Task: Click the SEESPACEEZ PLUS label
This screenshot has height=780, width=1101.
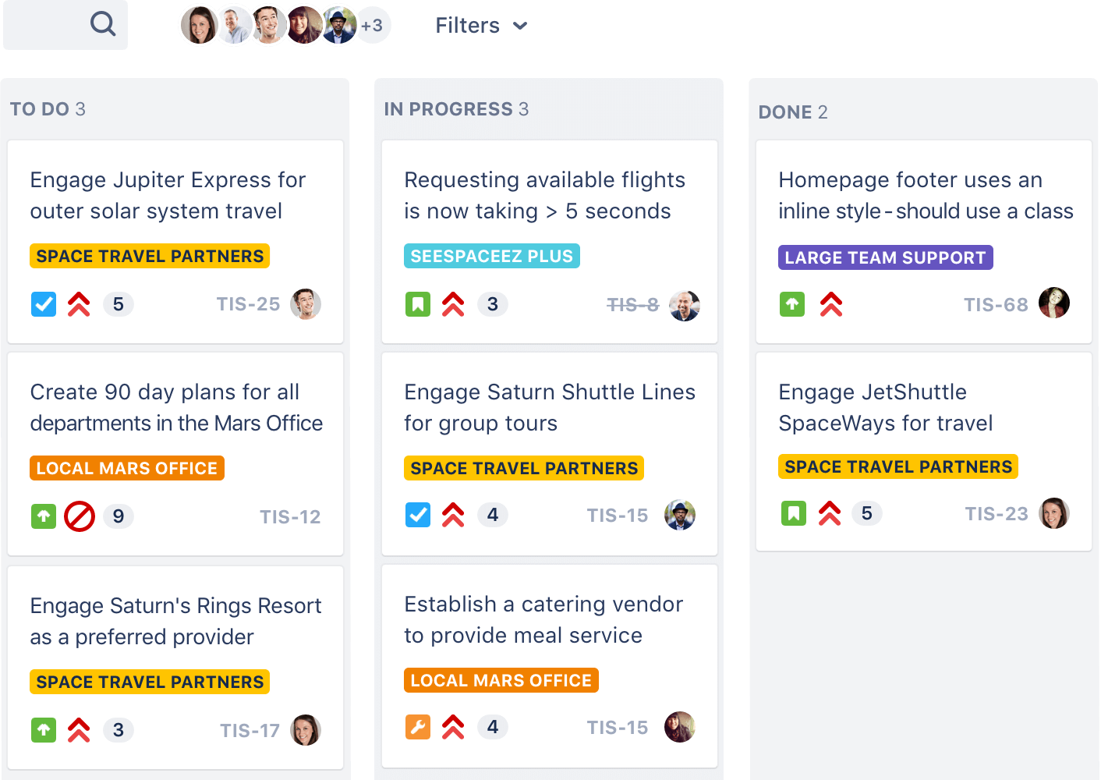Action: 491,255
